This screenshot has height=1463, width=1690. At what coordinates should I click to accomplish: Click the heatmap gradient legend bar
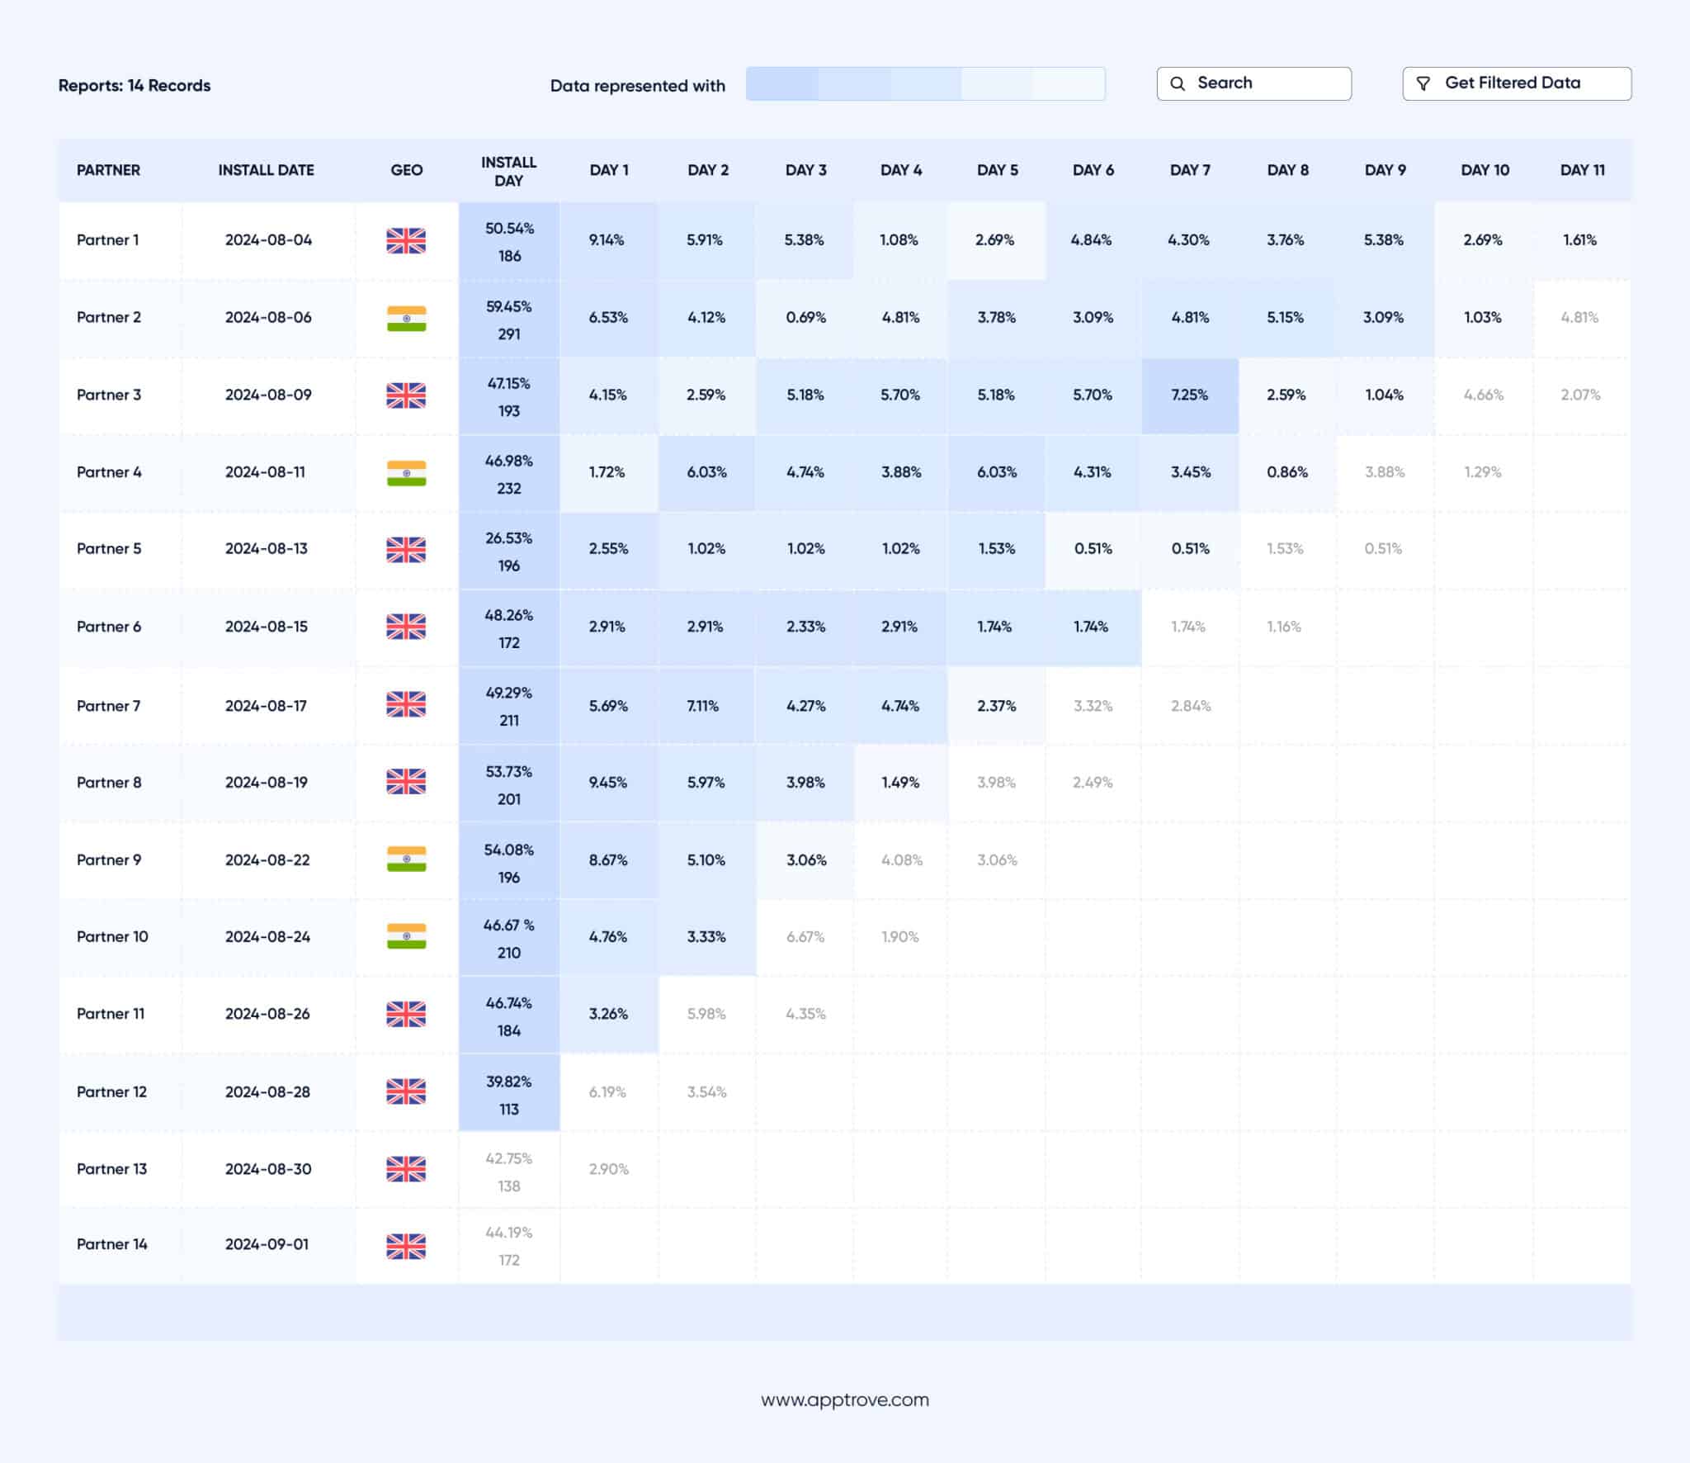(926, 84)
